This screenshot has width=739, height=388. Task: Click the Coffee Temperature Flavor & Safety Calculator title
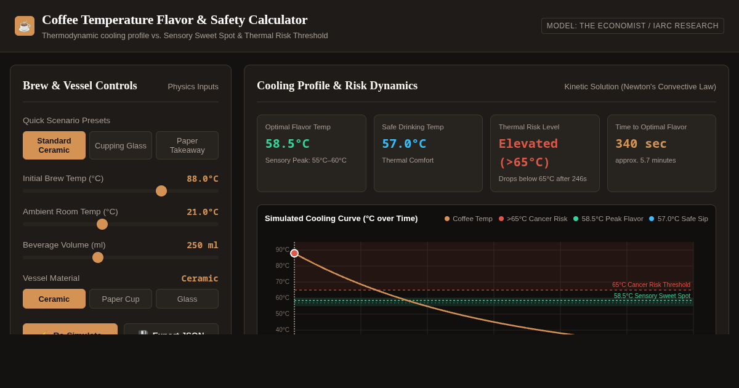[175, 20]
